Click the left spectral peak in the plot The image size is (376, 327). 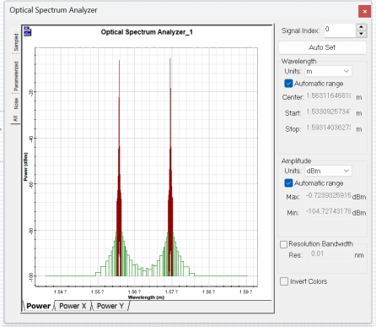pyautogui.click(x=119, y=167)
